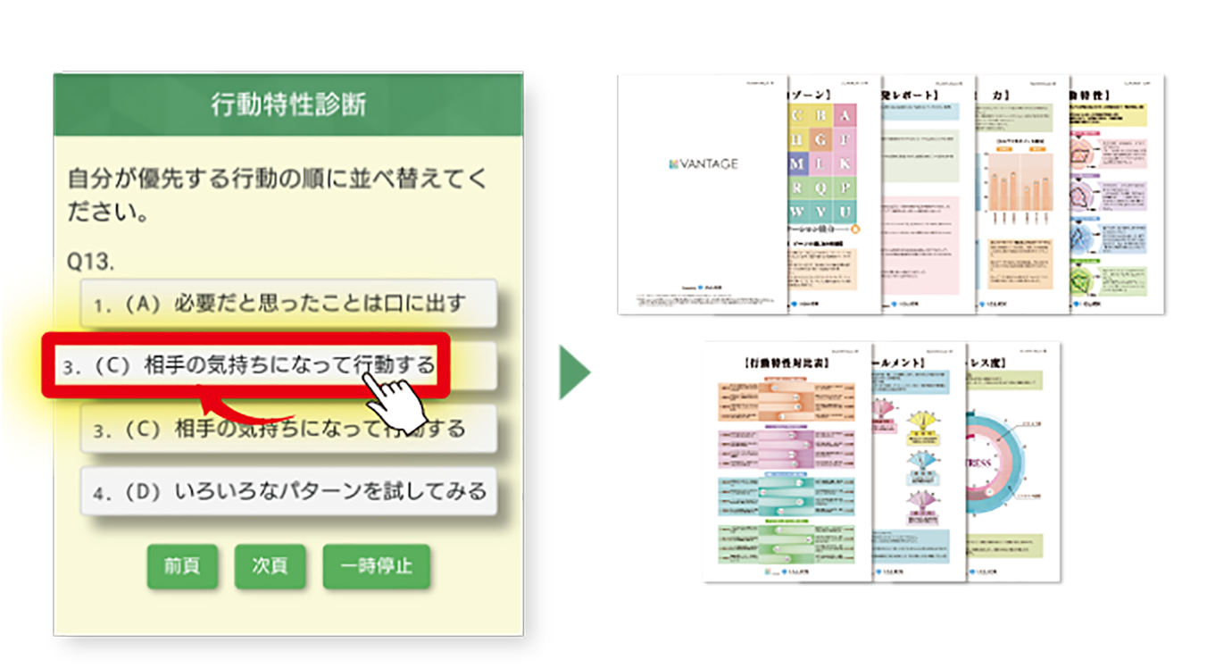This screenshot has width=1232, height=668.
Task: Click the 一時停止 pause button
Action: click(376, 566)
